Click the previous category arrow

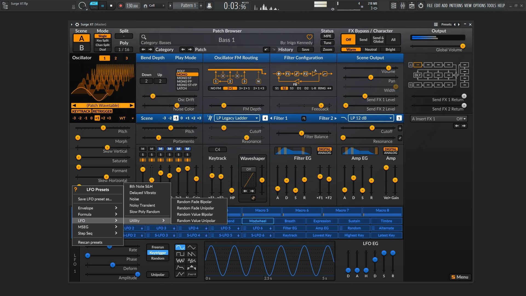pos(143,50)
